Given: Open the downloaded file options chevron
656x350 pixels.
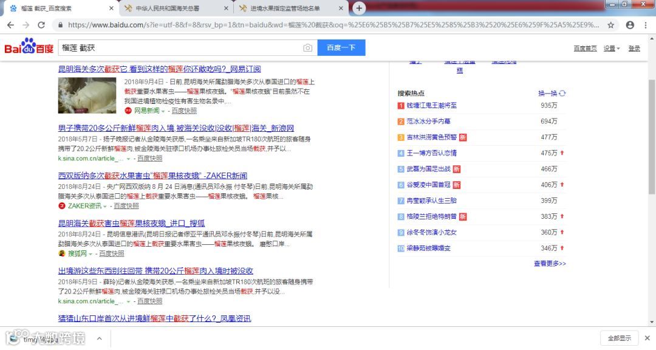Looking at the screenshot, I should [x=99, y=338].
